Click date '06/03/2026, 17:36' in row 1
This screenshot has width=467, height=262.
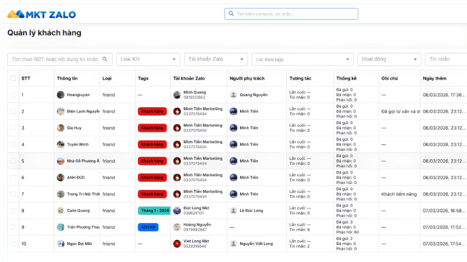[x=444, y=95]
